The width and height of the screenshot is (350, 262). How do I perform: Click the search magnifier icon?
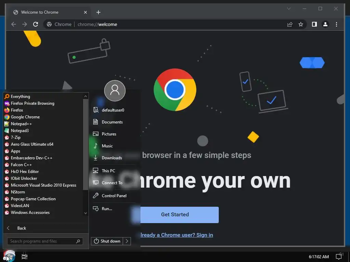click(78, 241)
